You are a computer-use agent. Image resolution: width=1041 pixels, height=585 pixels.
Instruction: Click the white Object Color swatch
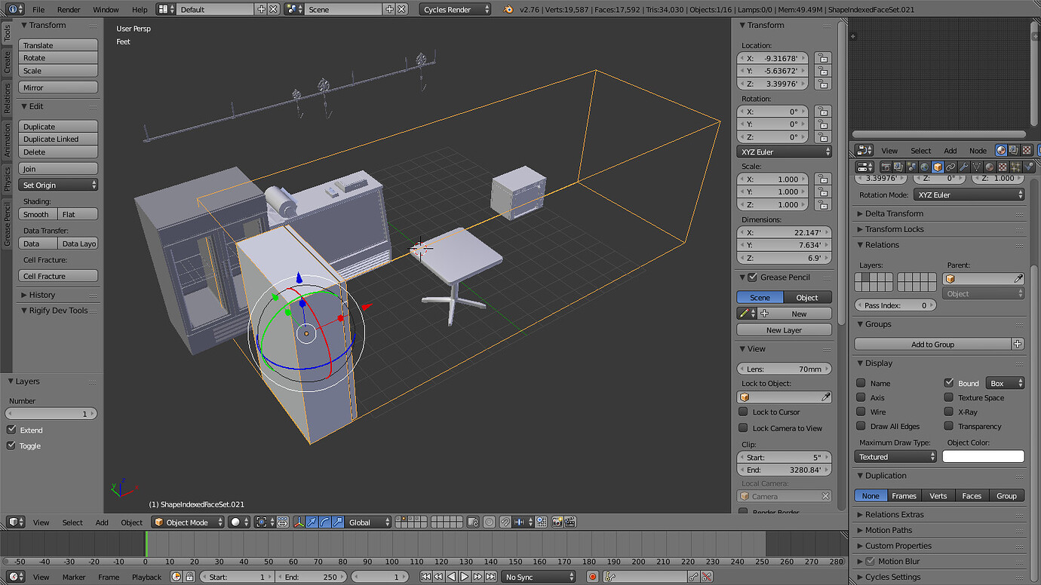(983, 457)
